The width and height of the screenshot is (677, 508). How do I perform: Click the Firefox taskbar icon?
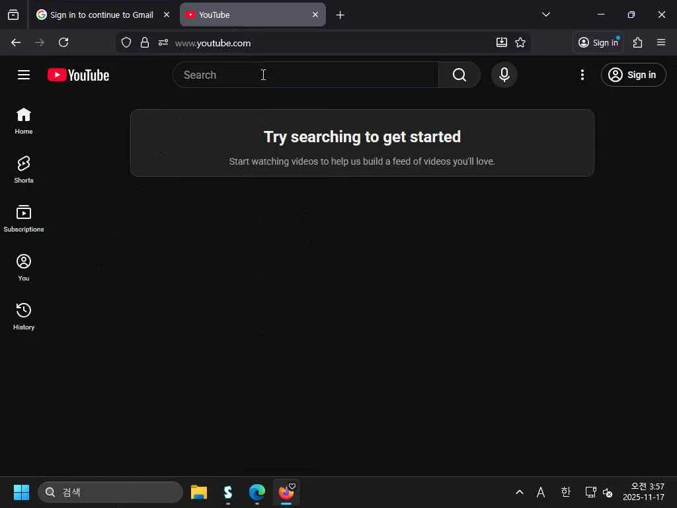[x=286, y=492]
